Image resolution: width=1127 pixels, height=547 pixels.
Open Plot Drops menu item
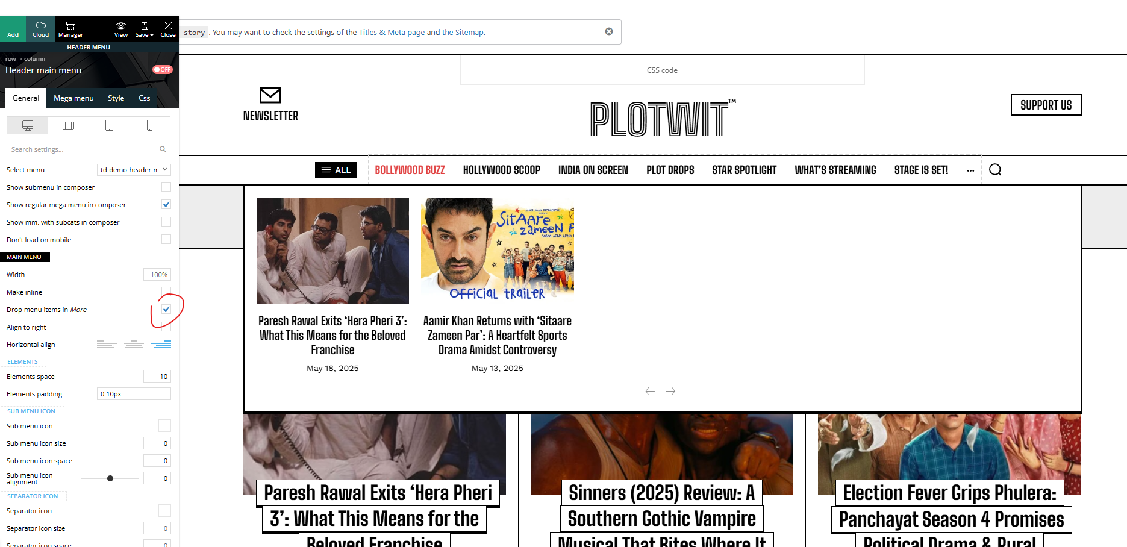pos(670,170)
